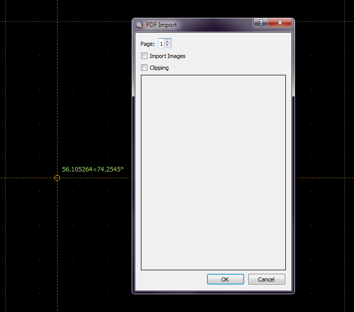The width and height of the screenshot is (354, 312).
Task: Click the Import Images label text
Action: (x=167, y=56)
